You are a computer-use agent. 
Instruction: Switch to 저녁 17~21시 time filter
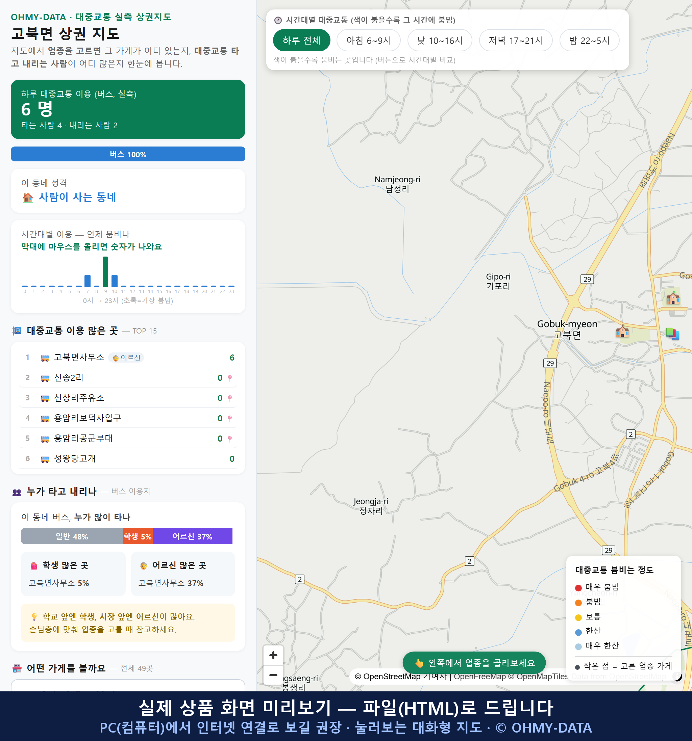(x=516, y=40)
